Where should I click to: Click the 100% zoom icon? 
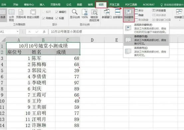click(85, 14)
